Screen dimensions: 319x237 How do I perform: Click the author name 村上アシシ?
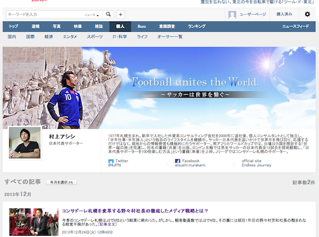click(62, 136)
